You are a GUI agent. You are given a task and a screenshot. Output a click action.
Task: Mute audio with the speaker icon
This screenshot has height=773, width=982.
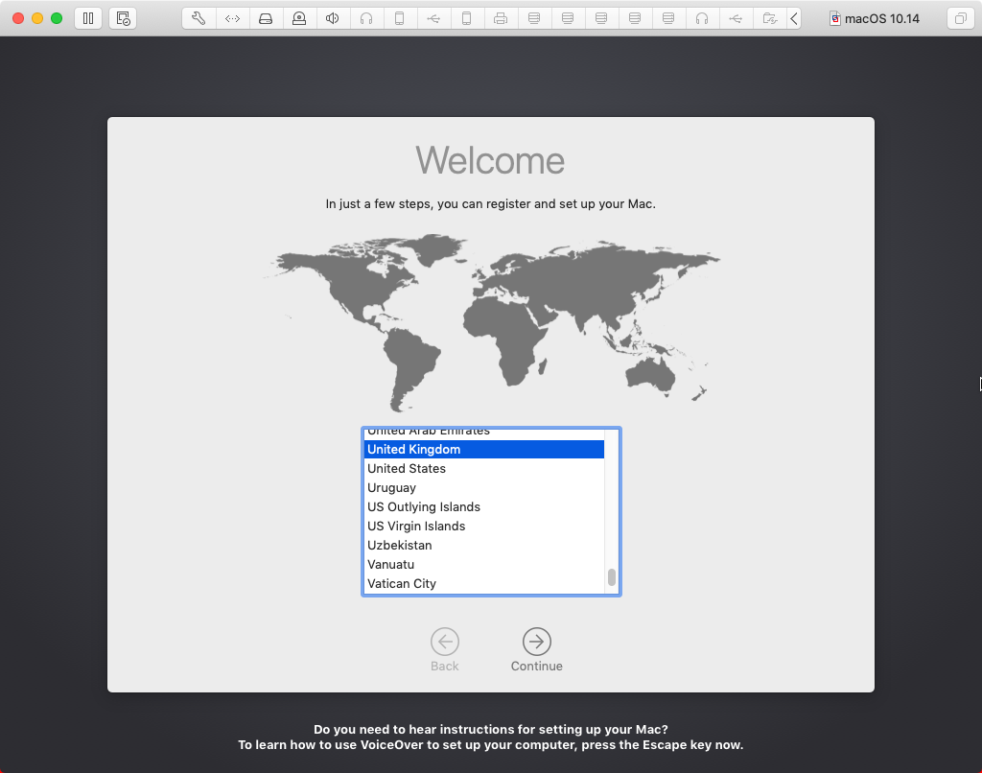[x=332, y=18]
